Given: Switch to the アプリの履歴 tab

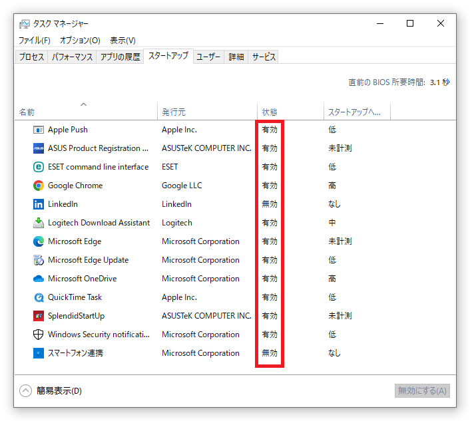Looking at the screenshot, I should (120, 57).
